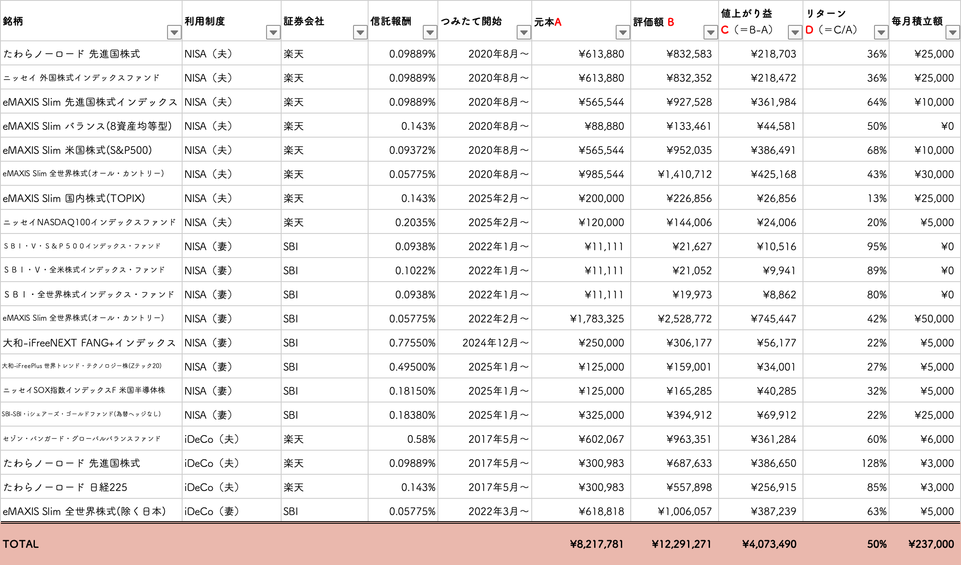Open the 元本A column filter dropdown
961x565 pixels.
[x=623, y=32]
